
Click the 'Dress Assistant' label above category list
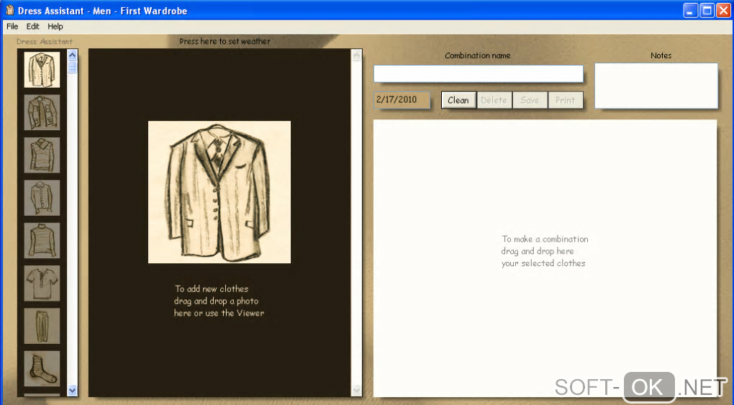(x=45, y=41)
